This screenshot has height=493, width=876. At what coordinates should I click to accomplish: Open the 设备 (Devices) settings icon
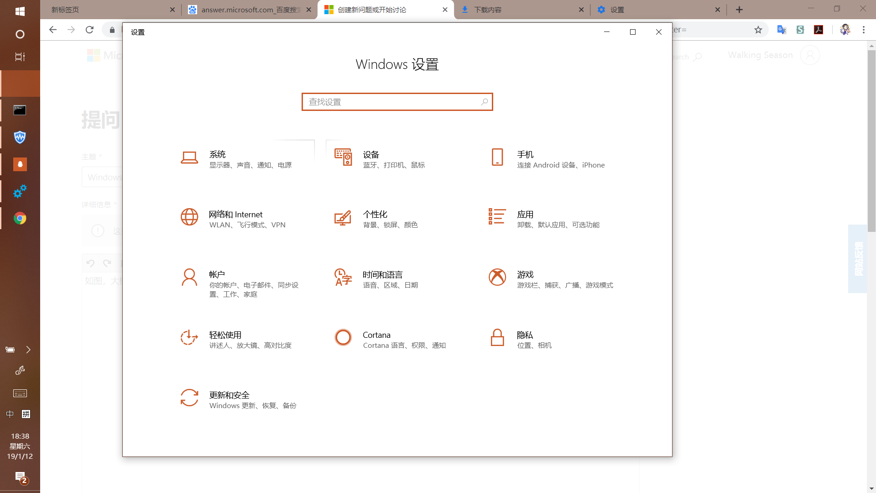(343, 157)
